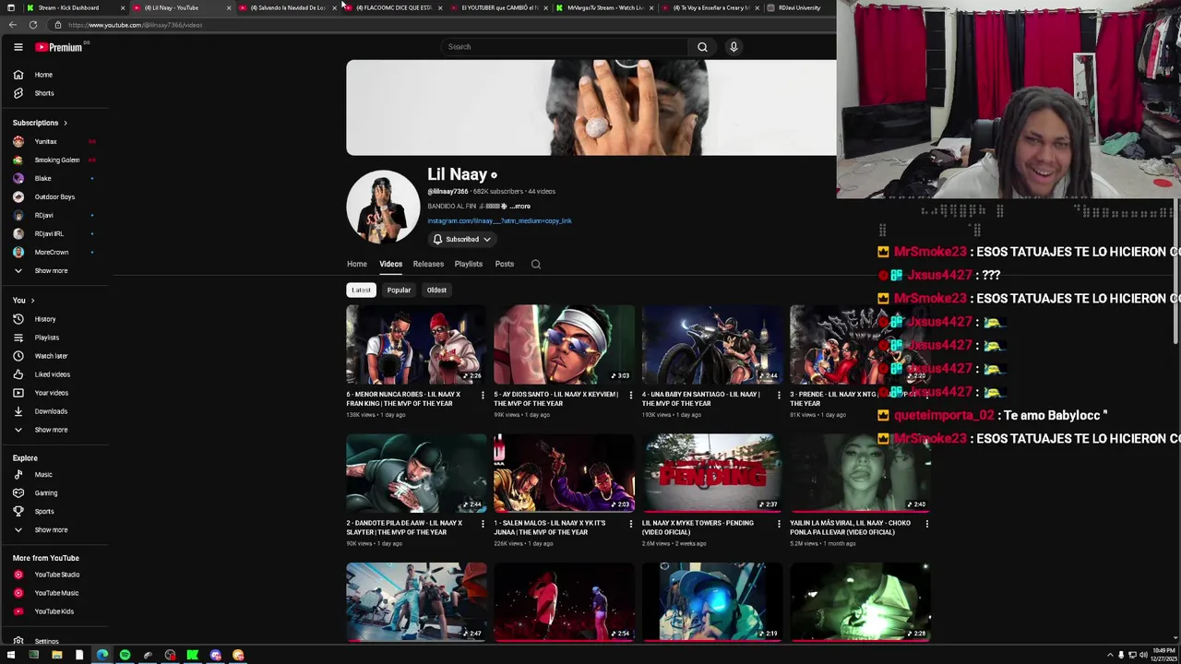Search within Lil Naay channel
Viewport: 1181px width, 664px height.
click(x=535, y=264)
